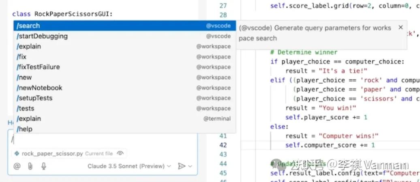Screen dimensions: 420x182
Task: Click the paperclip attach context icon
Action: coord(30,166)
